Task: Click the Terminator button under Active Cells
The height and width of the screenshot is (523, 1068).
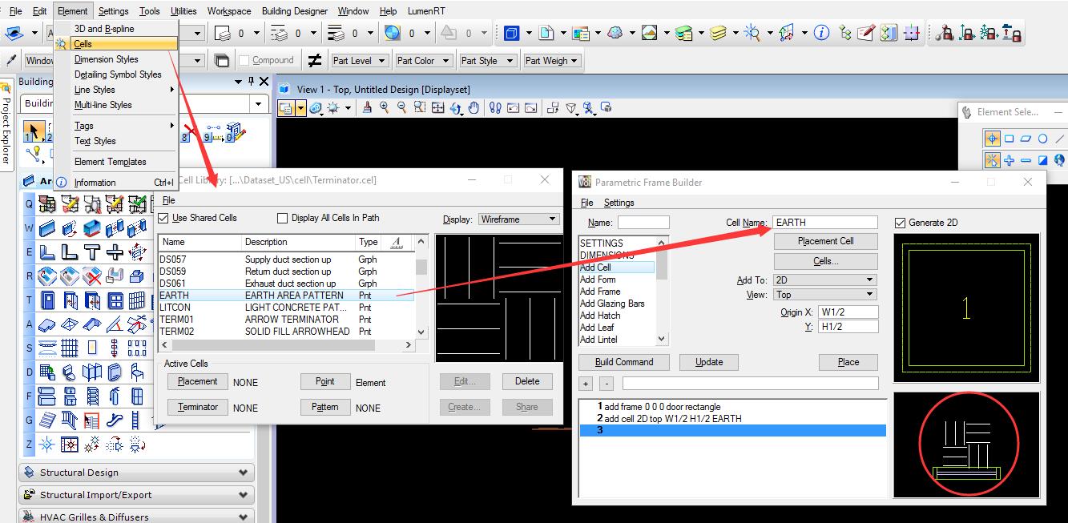Action: click(198, 407)
